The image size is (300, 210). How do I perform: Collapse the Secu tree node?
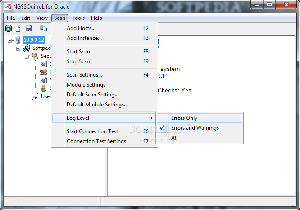click(27, 57)
